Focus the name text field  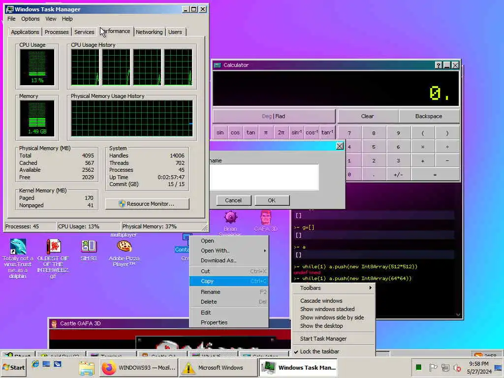(x=264, y=177)
